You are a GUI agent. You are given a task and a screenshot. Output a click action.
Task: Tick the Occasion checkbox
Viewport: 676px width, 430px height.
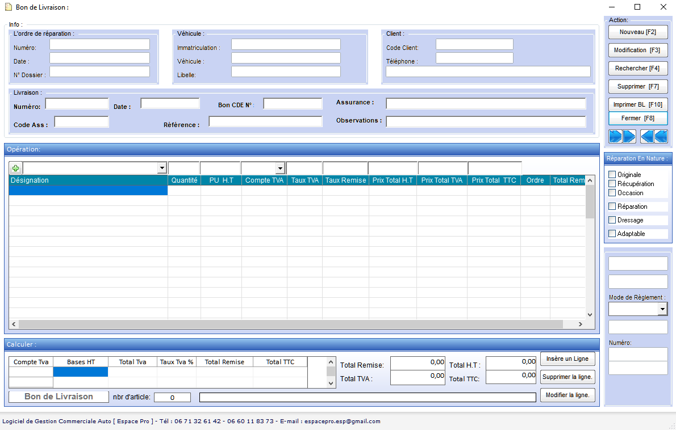click(612, 192)
